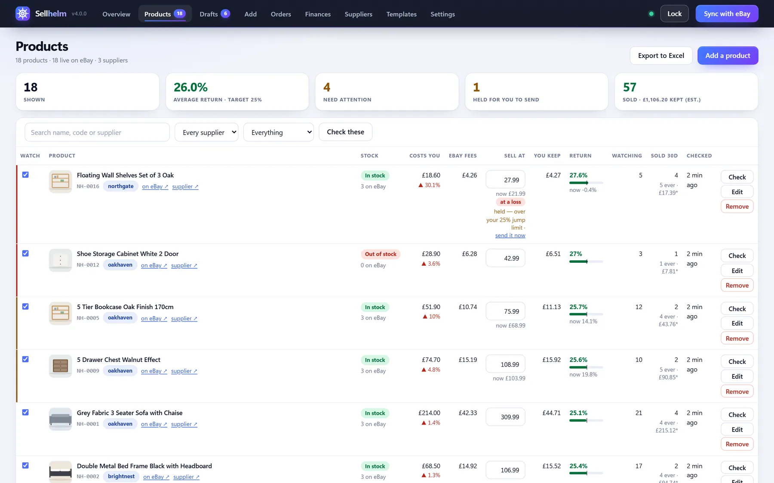Click Sync with eBay button
Screen dimensions: 774x483
click(727, 14)
